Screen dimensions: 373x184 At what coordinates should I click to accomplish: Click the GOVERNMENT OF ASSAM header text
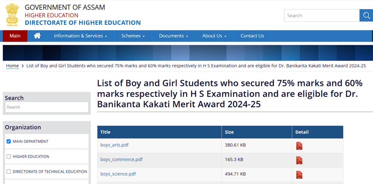[65, 7]
